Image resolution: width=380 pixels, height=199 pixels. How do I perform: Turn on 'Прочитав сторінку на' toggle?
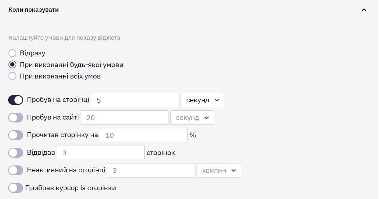click(16, 135)
